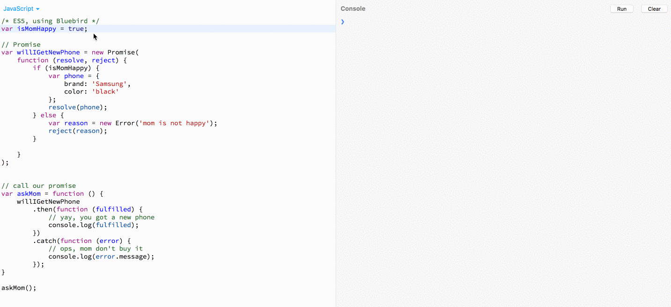
Task: Click '// yay, you got a new phone' comment
Action: pyautogui.click(x=102, y=217)
